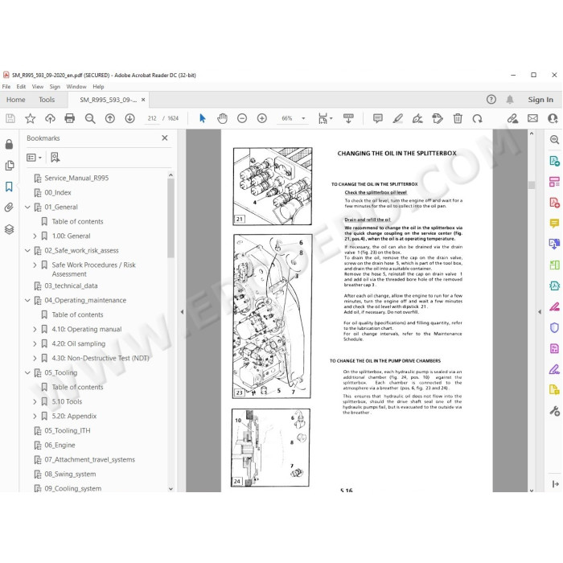The image size is (563, 563).
Task: Zoom out with the minus icon
Action: 242,118
